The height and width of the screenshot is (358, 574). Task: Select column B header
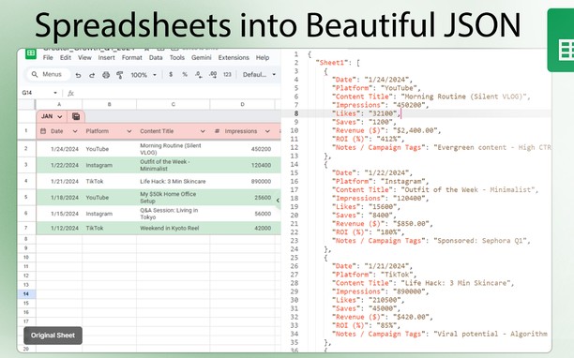point(109,104)
